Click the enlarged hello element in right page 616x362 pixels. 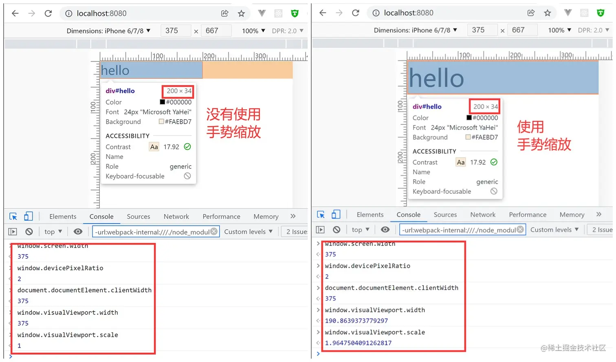click(x=503, y=78)
